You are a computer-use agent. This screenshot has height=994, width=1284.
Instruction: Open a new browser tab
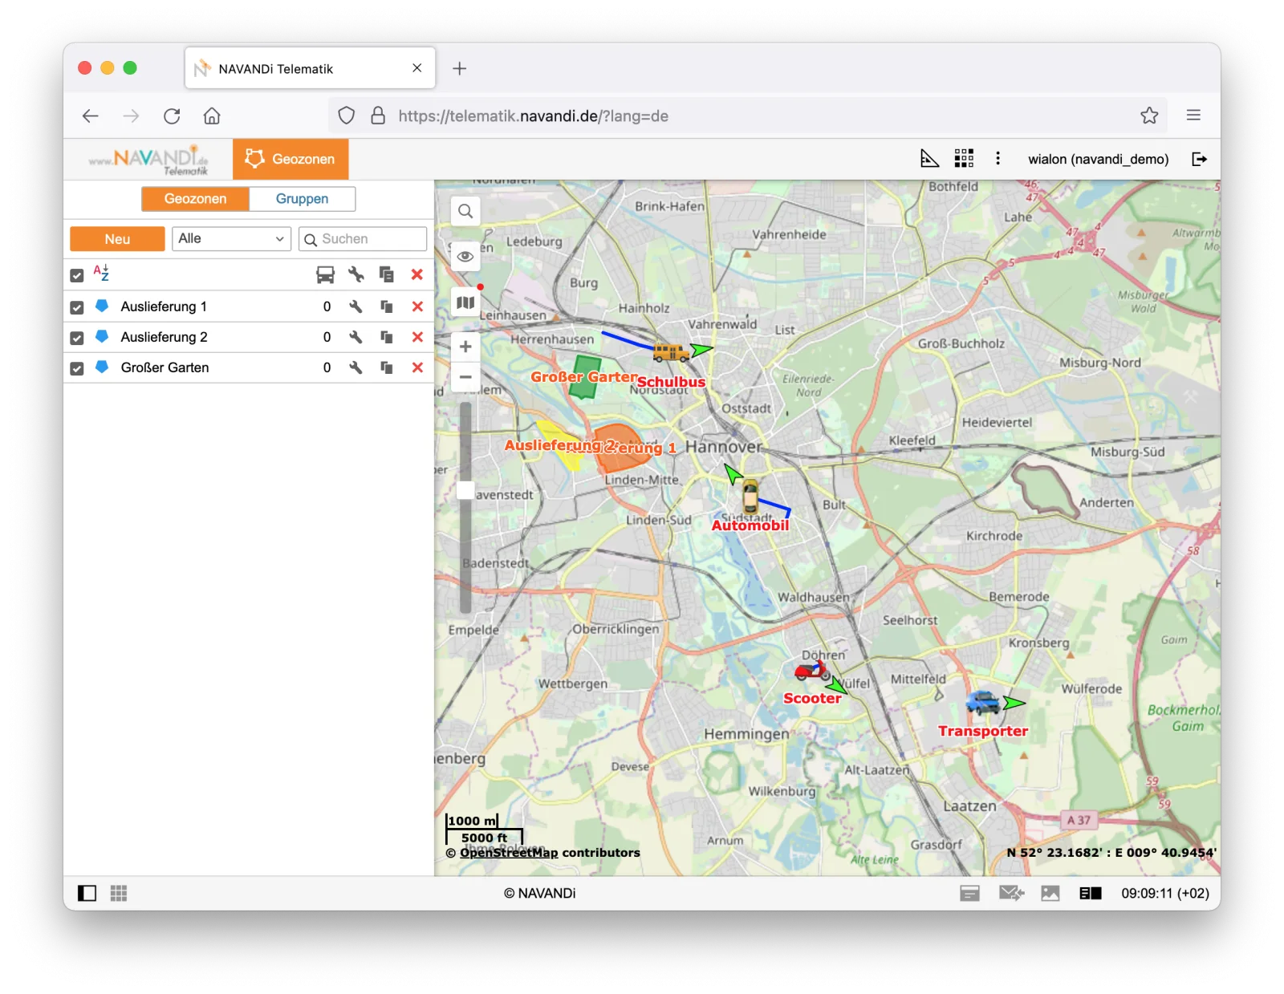click(x=459, y=69)
